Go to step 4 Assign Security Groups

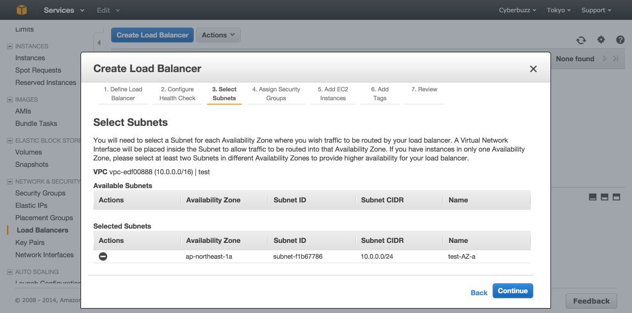click(x=276, y=94)
